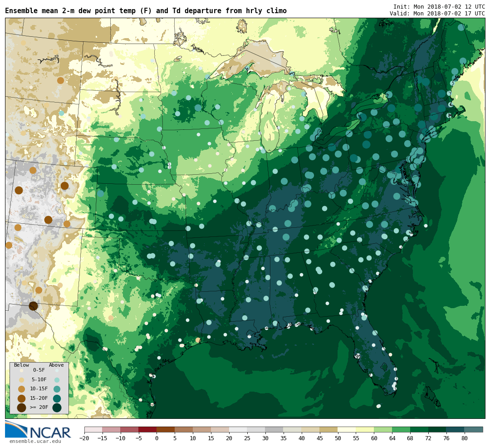Click the Below 0-5F legend dot
Image resolution: width=490 pixels, height=447 pixels.
(21, 370)
